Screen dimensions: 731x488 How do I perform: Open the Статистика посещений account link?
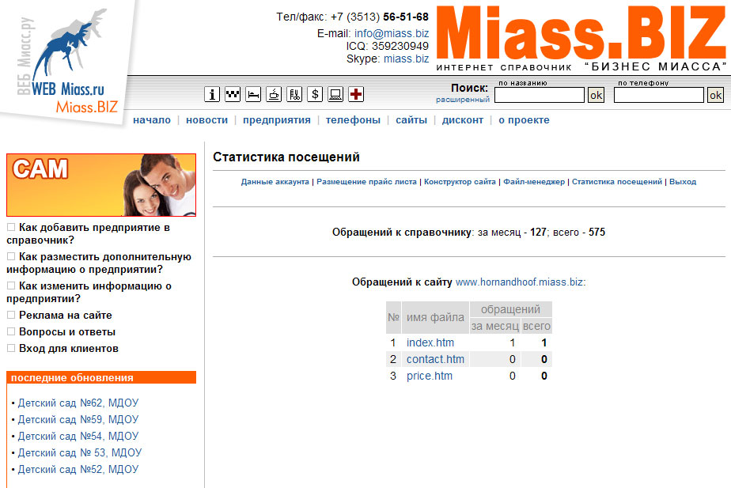coord(617,182)
